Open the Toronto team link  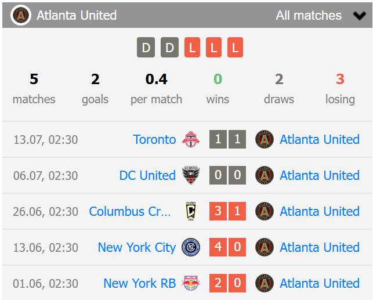[154, 139]
